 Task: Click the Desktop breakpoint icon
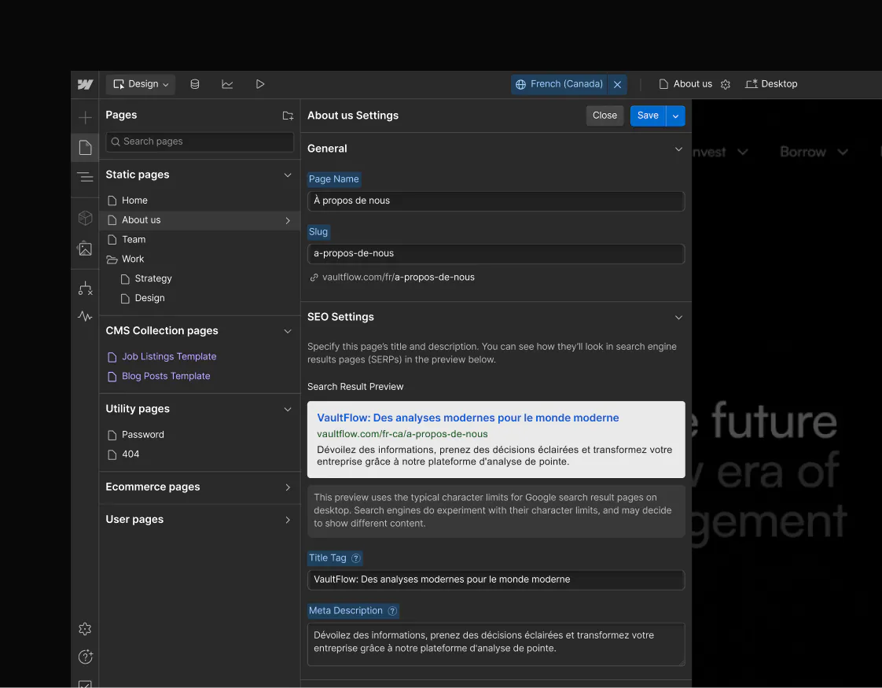click(752, 84)
